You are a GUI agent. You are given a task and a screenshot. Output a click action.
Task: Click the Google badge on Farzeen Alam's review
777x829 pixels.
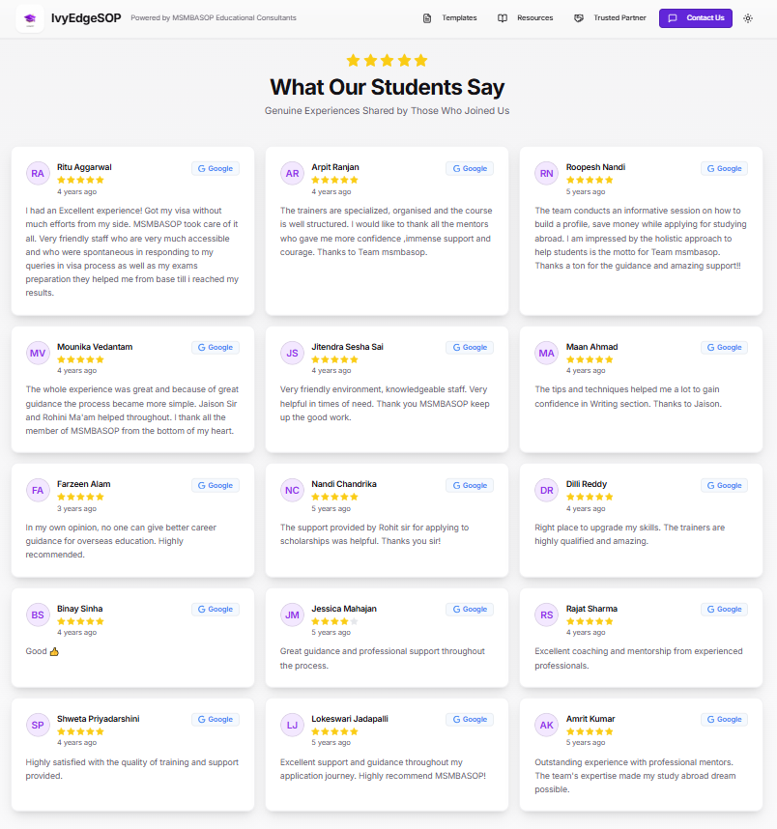click(x=216, y=485)
